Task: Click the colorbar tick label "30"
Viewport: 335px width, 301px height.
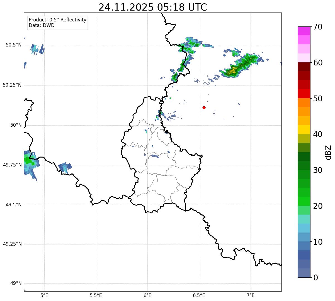Action: (x=318, y=170)
